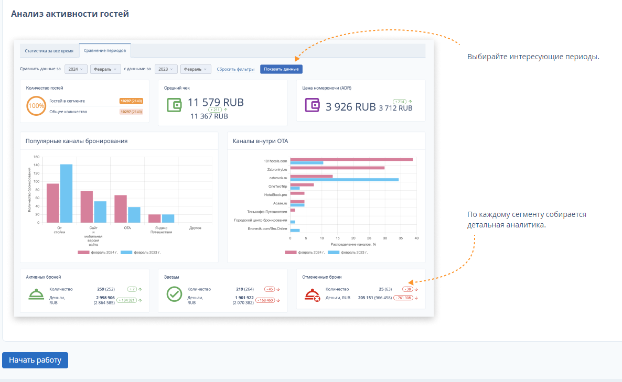
Task: Click the 3 926 RUB ADR value
Action: [351, 106]
